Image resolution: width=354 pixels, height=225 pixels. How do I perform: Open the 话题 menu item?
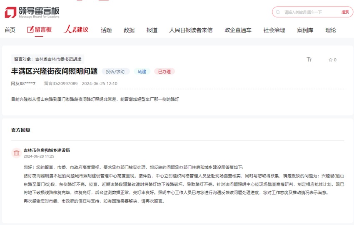106,30
